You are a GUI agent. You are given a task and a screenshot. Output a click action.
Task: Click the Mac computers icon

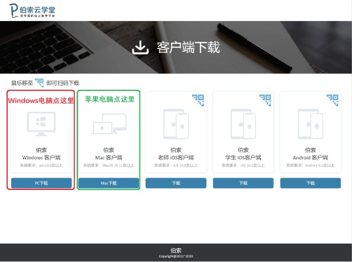click(x=109, y=124)
